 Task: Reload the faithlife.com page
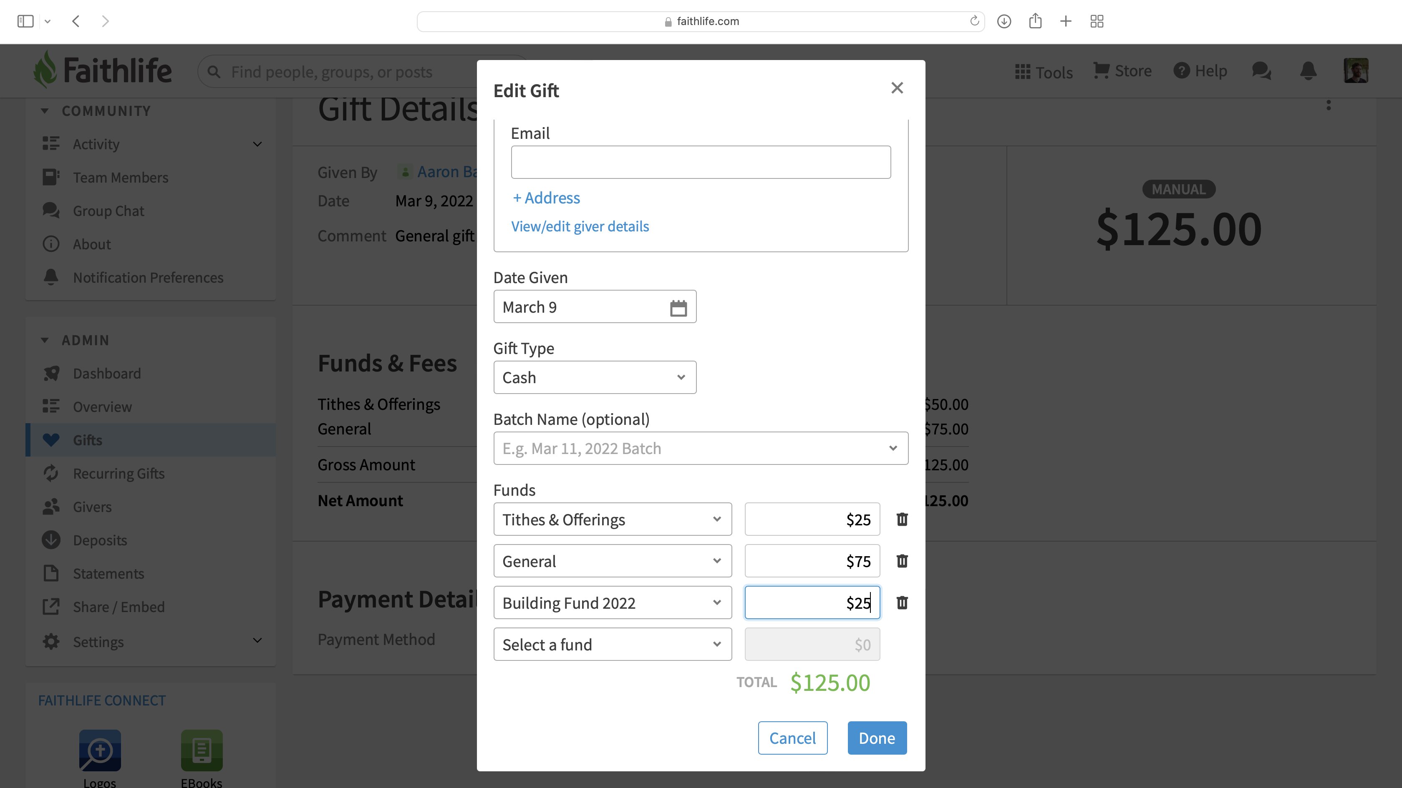point(974,21)
